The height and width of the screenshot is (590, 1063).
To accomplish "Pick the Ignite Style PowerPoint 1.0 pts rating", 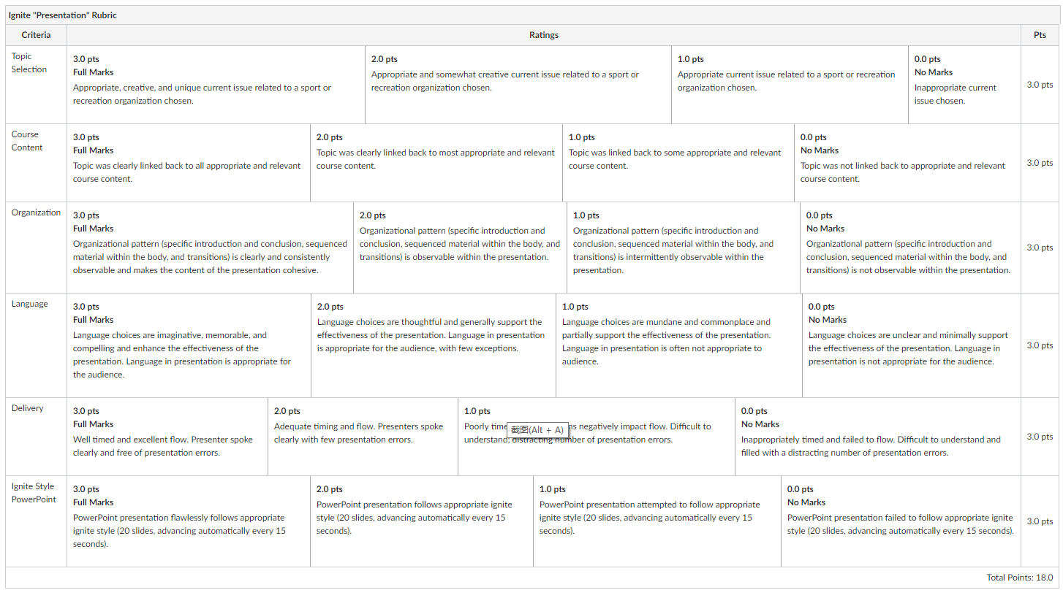I will click(x=657, y=521).
